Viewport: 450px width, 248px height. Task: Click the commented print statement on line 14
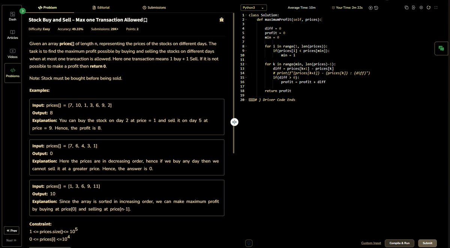coord(321,73)
